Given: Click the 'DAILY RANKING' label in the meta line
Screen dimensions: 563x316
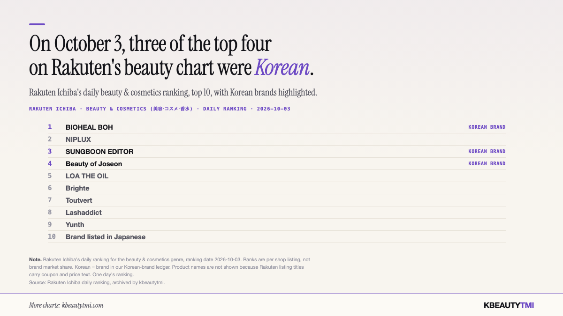Looking at the screenshot, I should [225, 109].
